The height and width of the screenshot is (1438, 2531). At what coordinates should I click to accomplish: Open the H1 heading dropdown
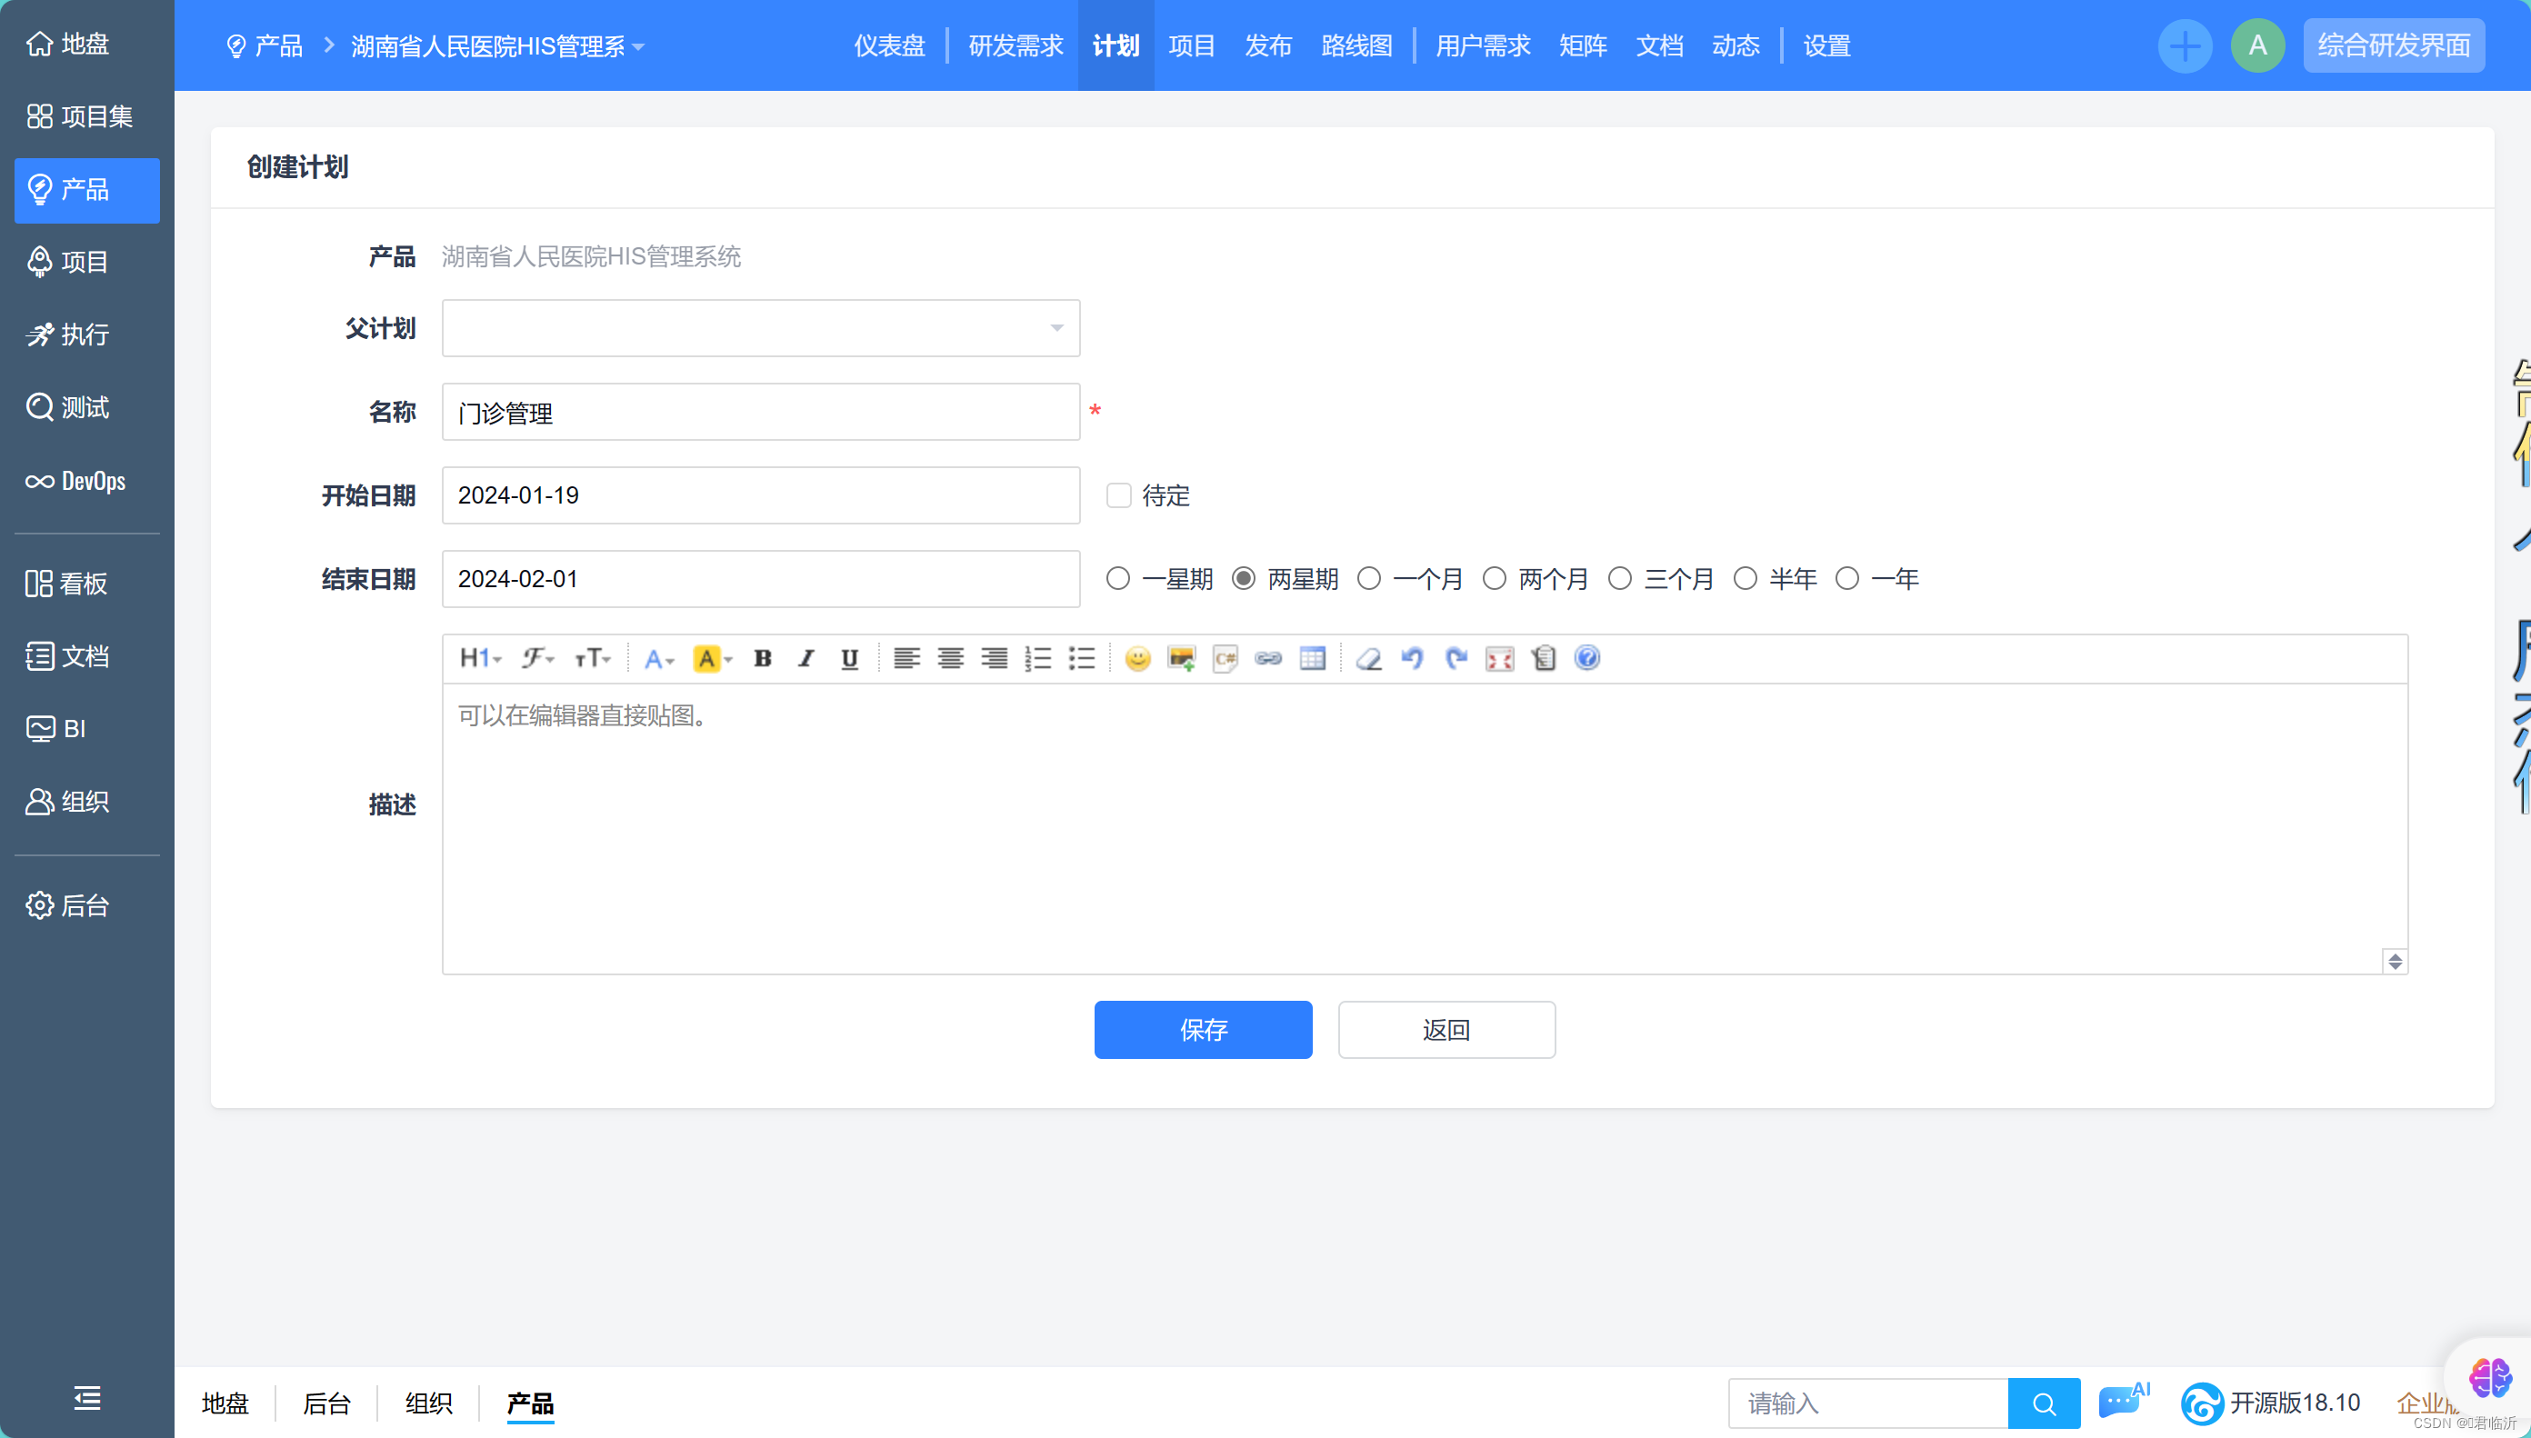[481, 659]
